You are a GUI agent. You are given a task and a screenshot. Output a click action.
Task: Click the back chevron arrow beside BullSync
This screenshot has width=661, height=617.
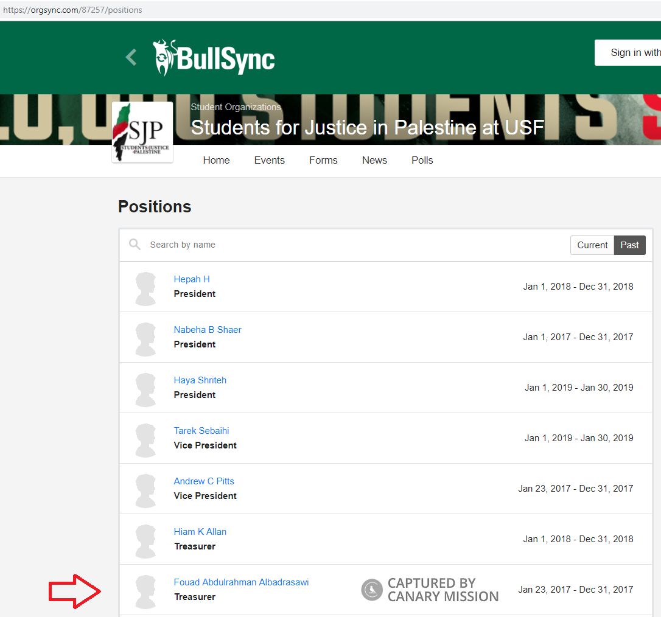[x=131, y=57]
